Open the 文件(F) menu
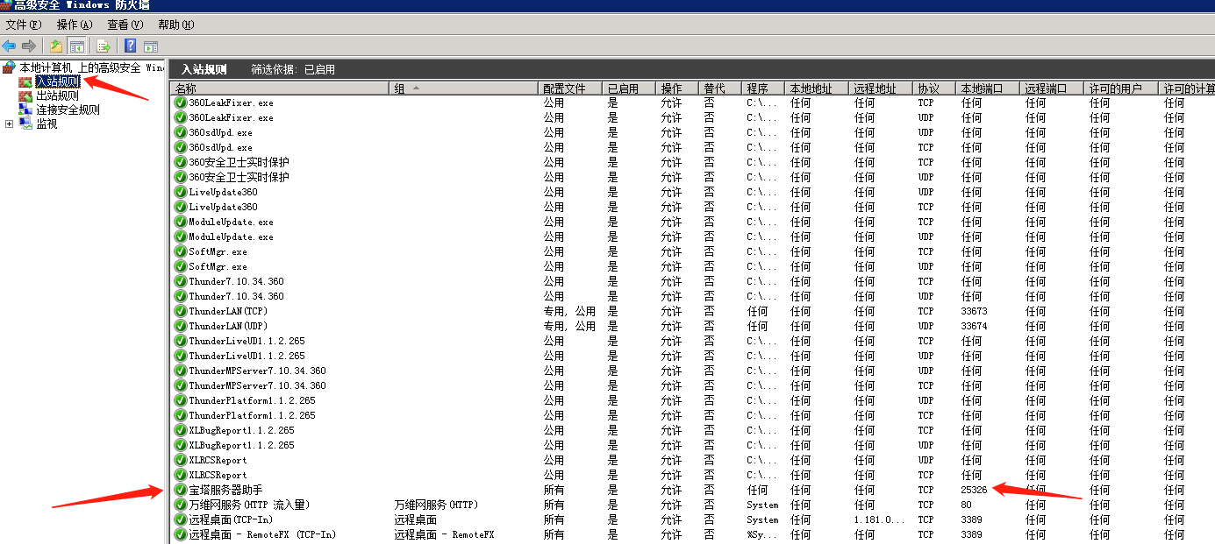1215x544 pixels. 24,25
